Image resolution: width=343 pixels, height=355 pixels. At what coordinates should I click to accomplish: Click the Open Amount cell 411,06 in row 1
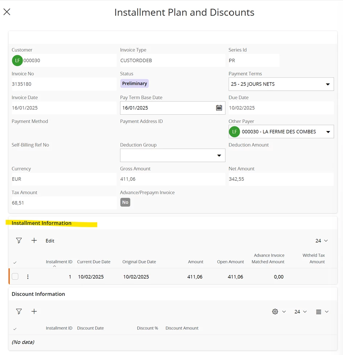(x=235, y=277)
